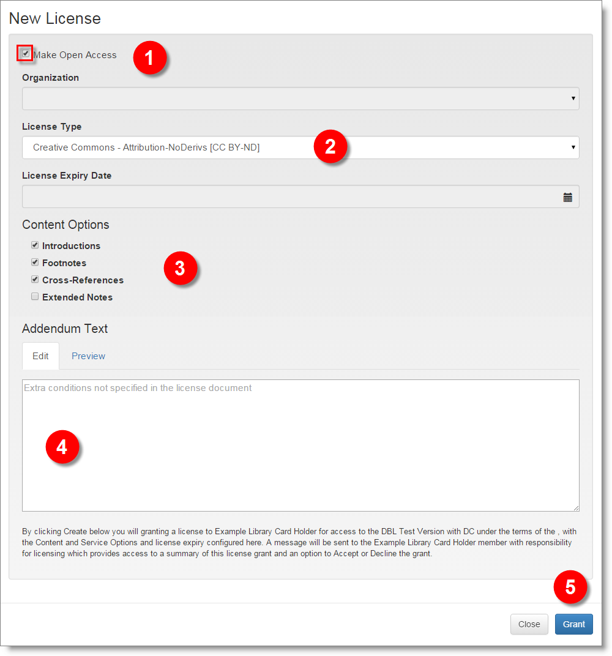This screenshot has width=612, height=656.
Task: Click the Make Open Access label
Action: pos(75,54)
